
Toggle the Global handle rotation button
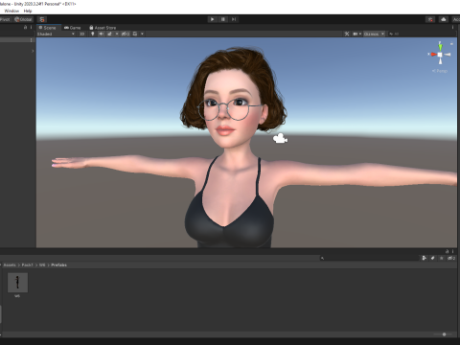click(23, 19)
